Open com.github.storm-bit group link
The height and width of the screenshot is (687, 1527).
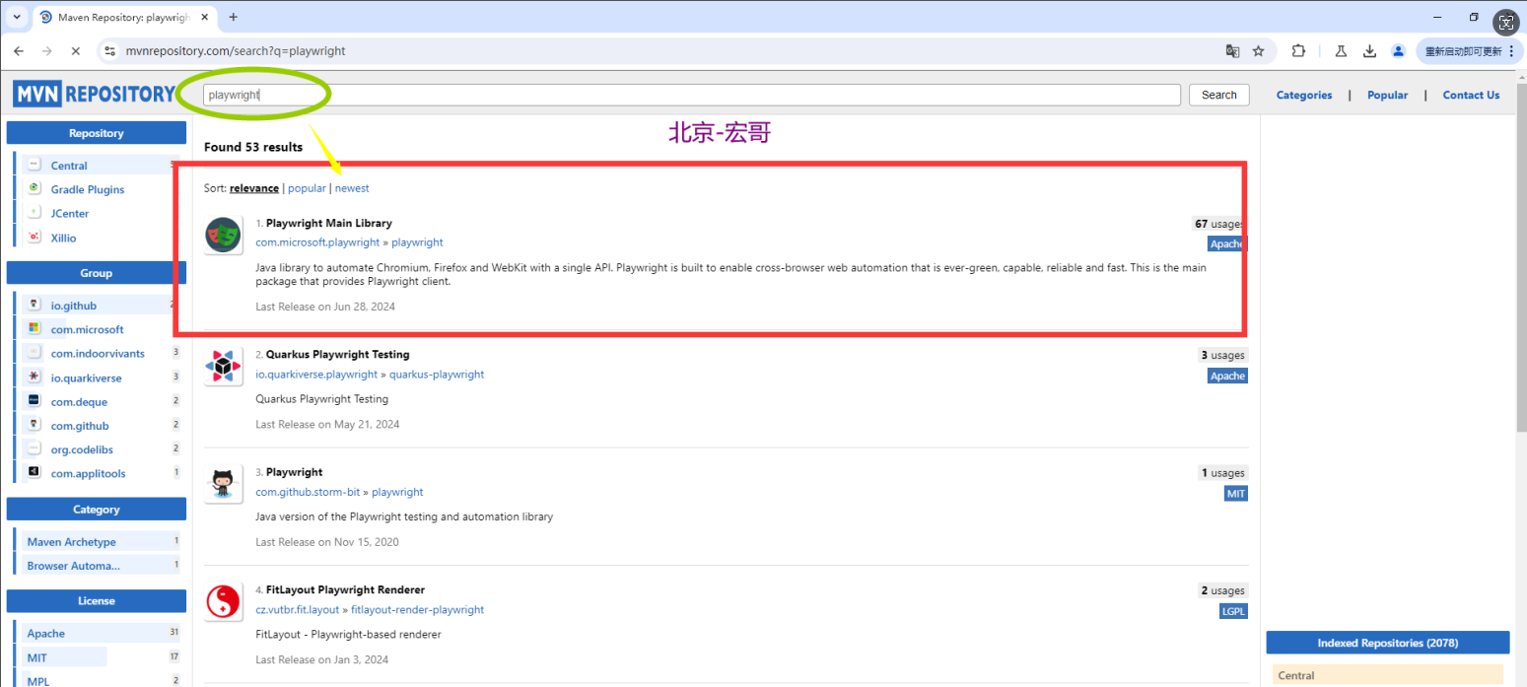[308, 492]
